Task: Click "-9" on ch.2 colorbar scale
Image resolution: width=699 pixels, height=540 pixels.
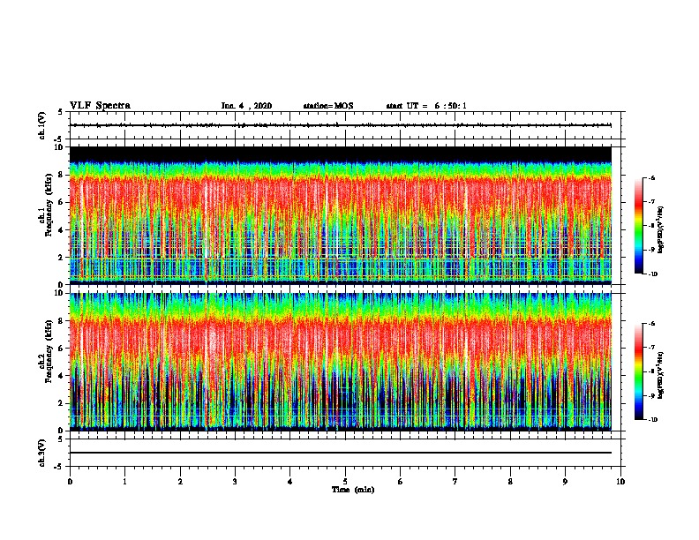Action: 651,395
